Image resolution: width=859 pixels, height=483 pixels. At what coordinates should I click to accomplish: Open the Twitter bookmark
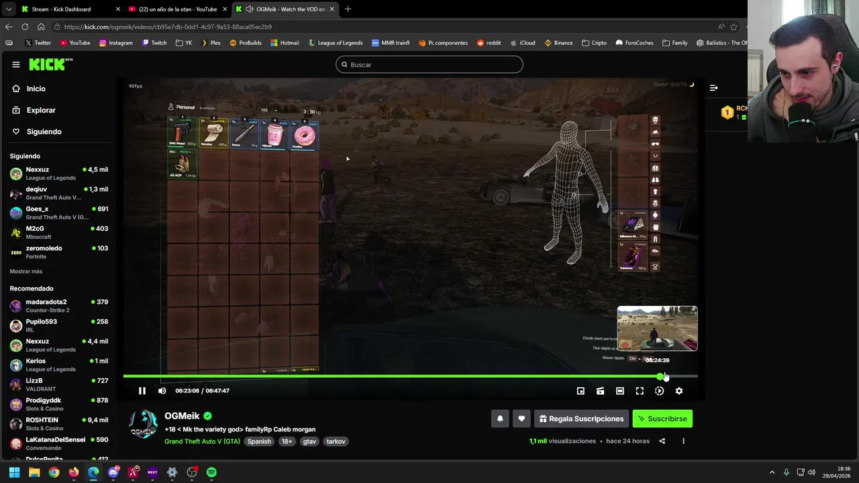[38, 43]
